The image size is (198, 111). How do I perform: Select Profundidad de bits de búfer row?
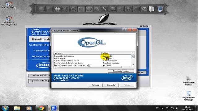[x=93, y=63]
